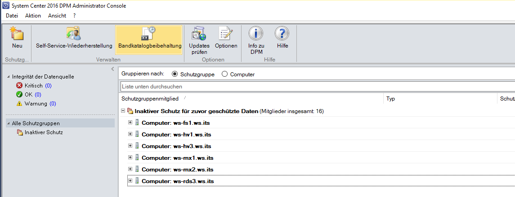Screen dimensions: 515x197
Task: Expand Computer ws-mx1.ws.its node
Action: pyautogui.click(x=130, y=158)
